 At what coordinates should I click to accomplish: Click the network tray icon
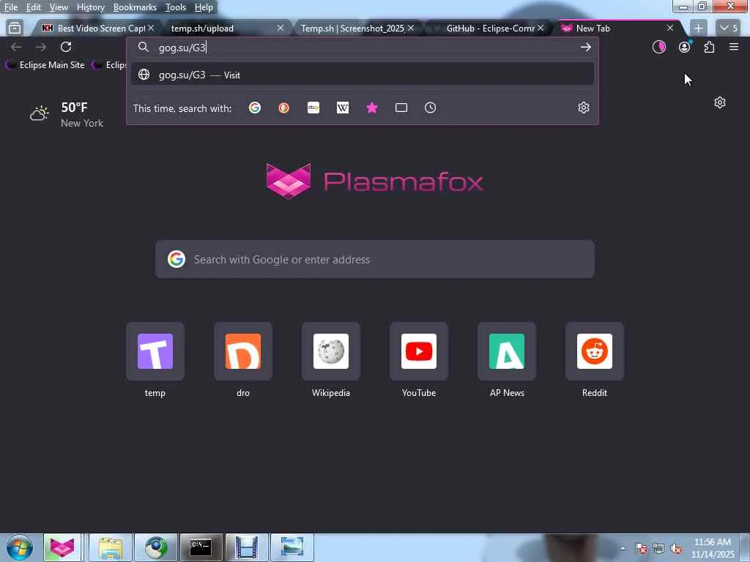coord(658,548)
